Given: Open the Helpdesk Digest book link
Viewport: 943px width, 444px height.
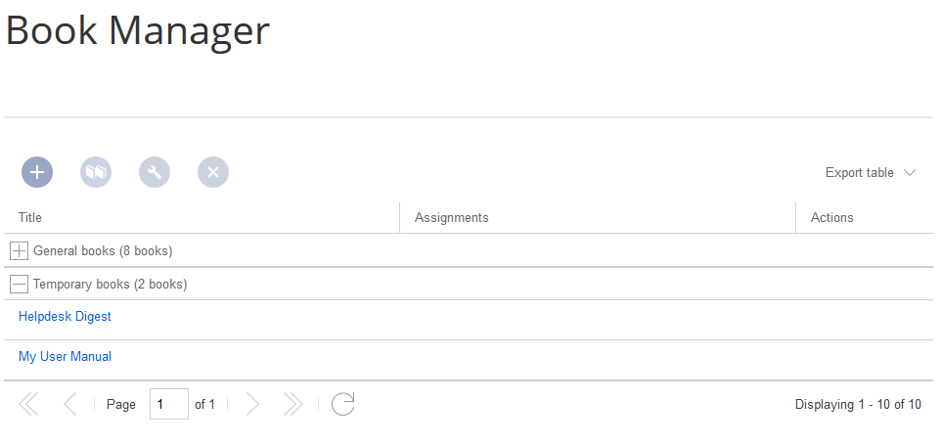Looking at the screenshot, I should (65, 317).
